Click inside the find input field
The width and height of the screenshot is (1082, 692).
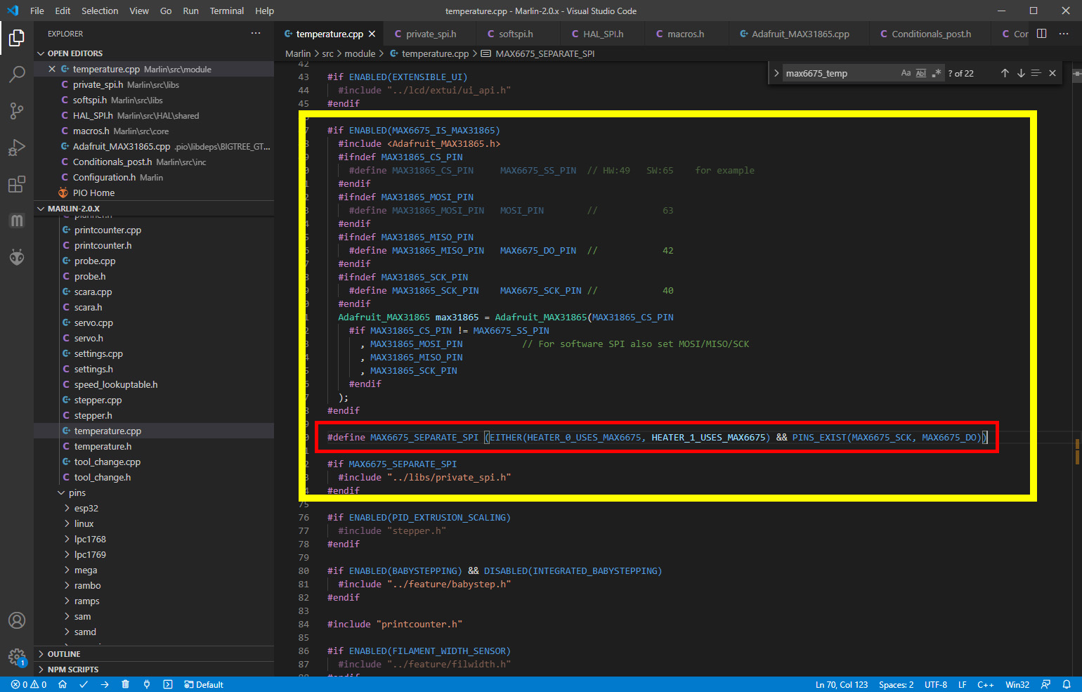[x=840, y=73]
